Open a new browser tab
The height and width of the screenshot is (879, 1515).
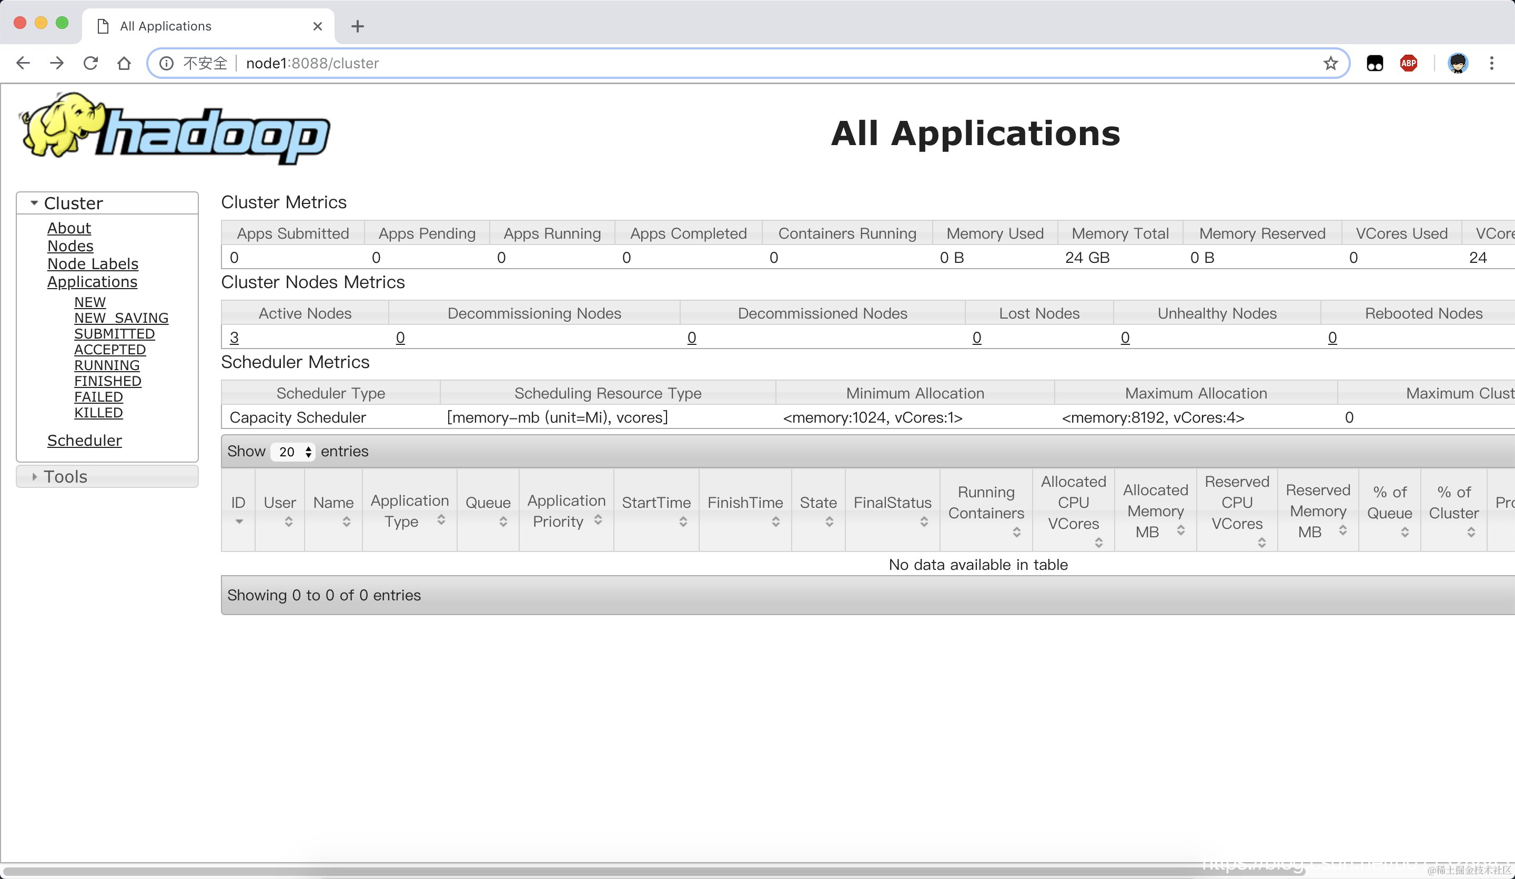(x=358, y=26)
